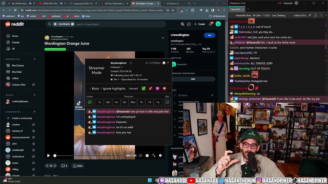The image size is (328, 184).
Task: Apply the 1d timeout button
Action: (150, 102)
